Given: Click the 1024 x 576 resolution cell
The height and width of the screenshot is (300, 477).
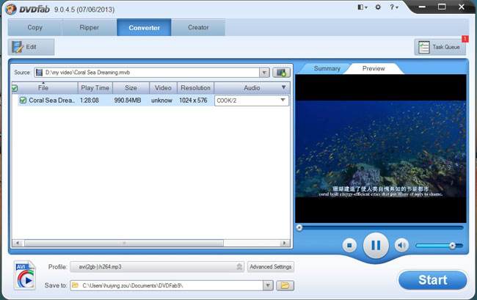Looking at the screenshot, I should 193,100.
